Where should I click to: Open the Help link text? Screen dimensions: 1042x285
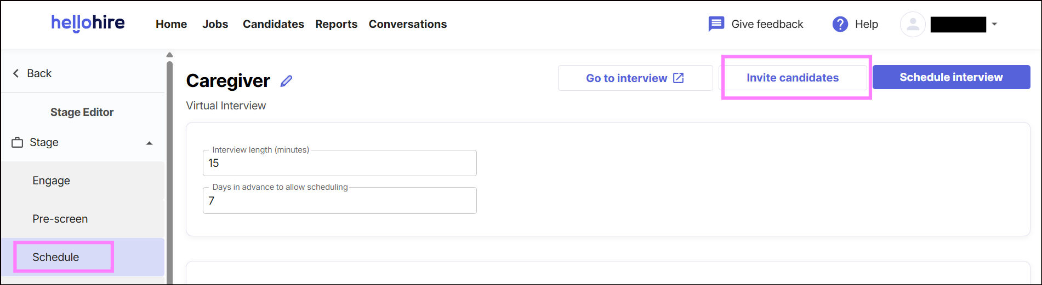(866, 24)
